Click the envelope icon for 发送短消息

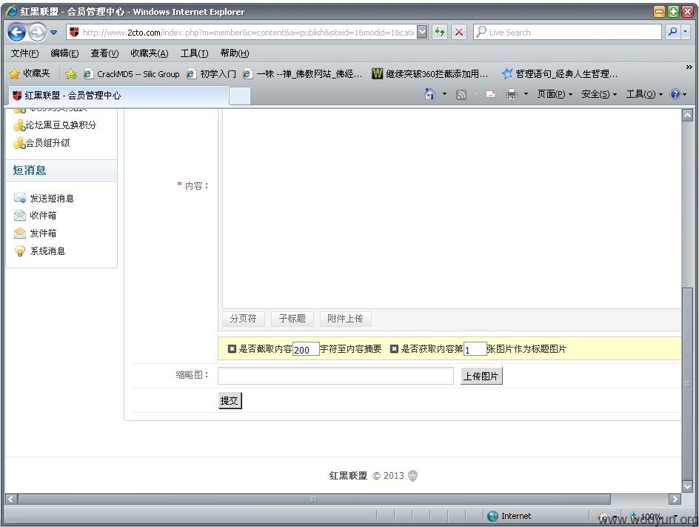(19, 198)
